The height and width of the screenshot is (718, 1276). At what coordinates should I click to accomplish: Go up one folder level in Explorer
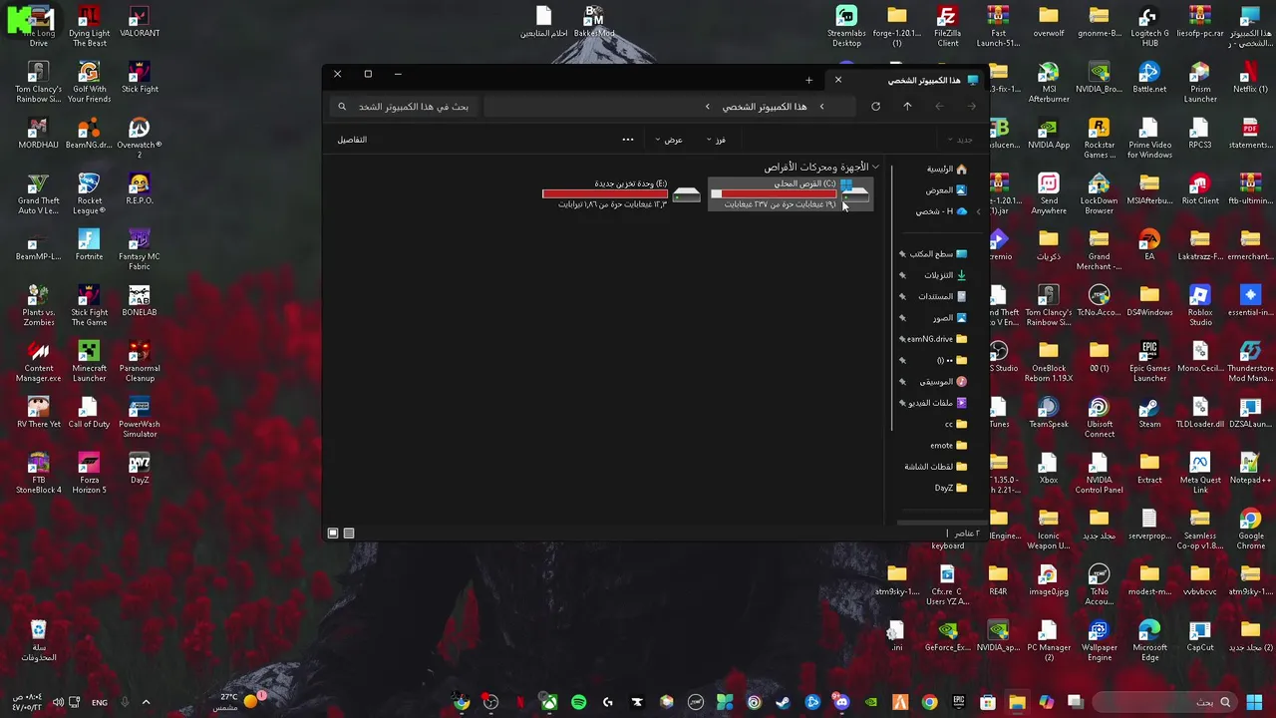[907, 106]
